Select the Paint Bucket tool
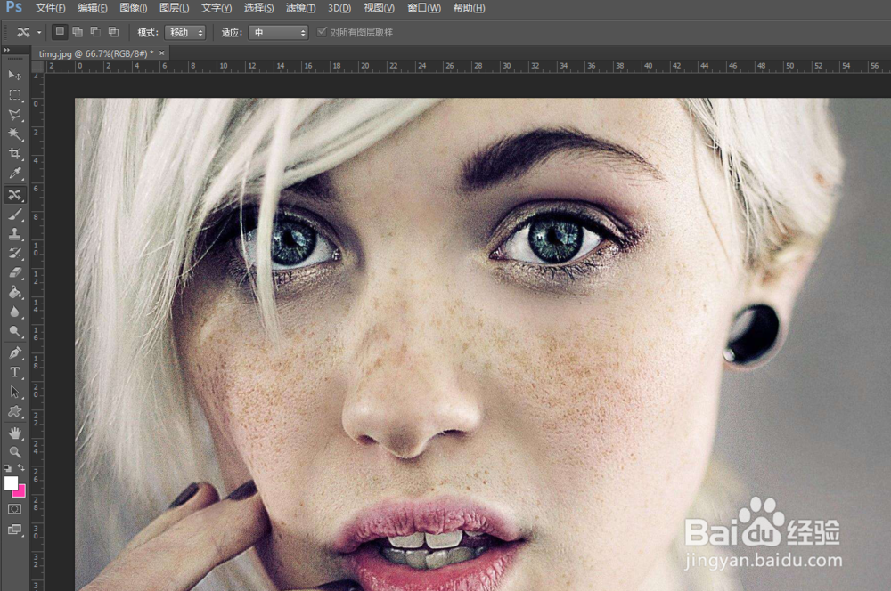Image resolution: width=891 pixels, height=591 pixels. (x=15, y=292)
